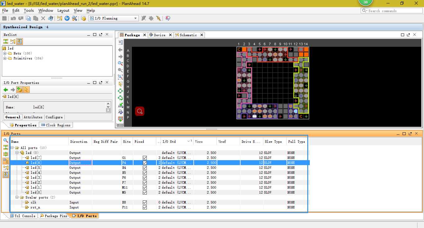Toggle Fixed checkbox for led[3]
424x228 pixels.
[145, 178]
